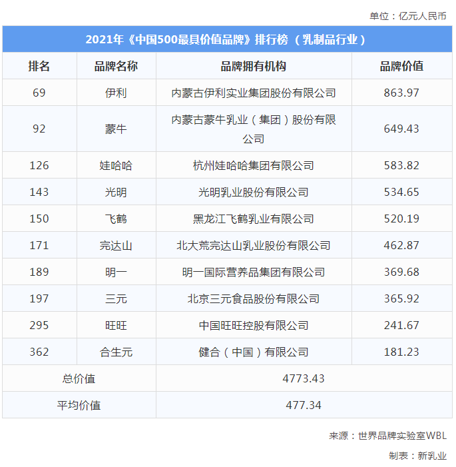Select the '品牌名称' column header
Image resolution: width=456 pixels, height=467 pixels.
(116, 66)
